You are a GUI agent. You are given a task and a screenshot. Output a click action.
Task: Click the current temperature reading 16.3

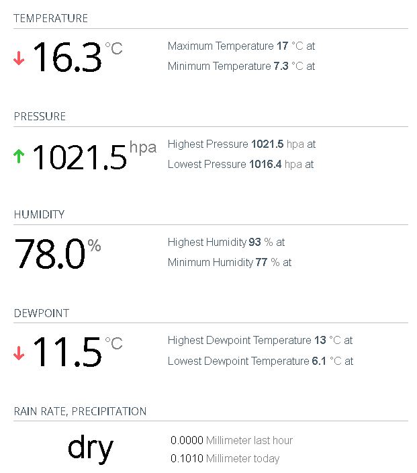67,57
